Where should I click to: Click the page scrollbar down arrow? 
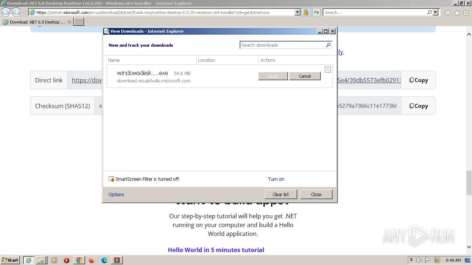pyautogui.click(x=469, y=247)
